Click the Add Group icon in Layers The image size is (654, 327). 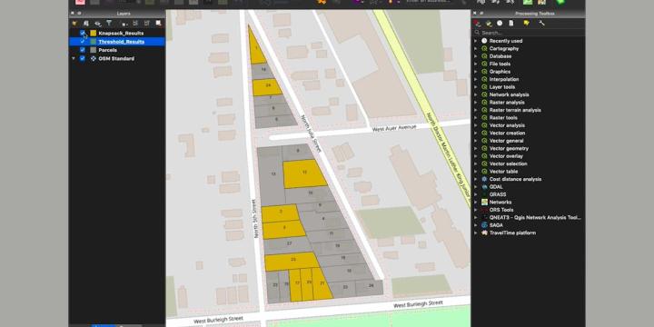coord(86,24)
